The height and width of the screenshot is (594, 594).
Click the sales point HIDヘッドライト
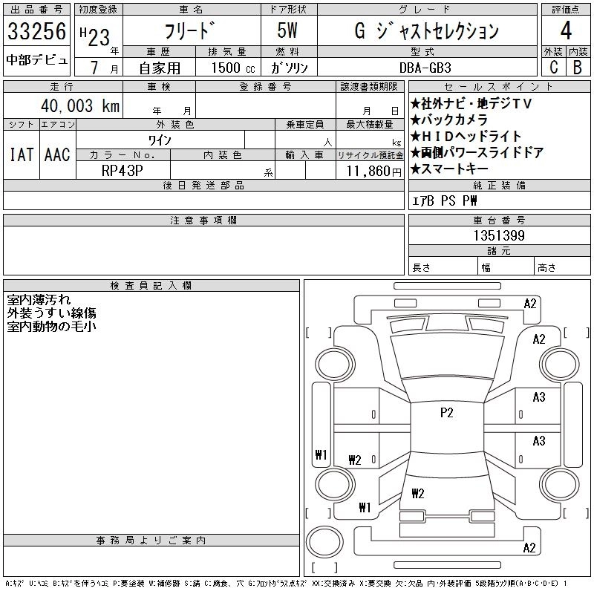466,136
